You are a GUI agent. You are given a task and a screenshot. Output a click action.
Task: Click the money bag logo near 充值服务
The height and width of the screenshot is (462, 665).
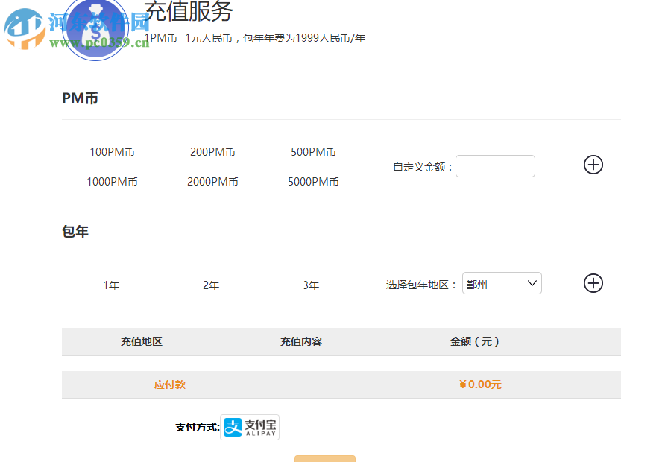[95, 28]
